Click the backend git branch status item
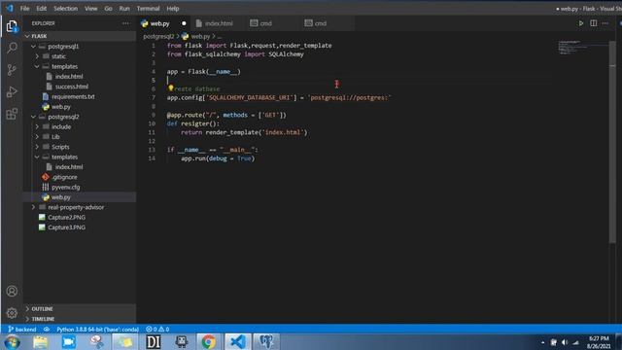622x350 pixels. 22,330
